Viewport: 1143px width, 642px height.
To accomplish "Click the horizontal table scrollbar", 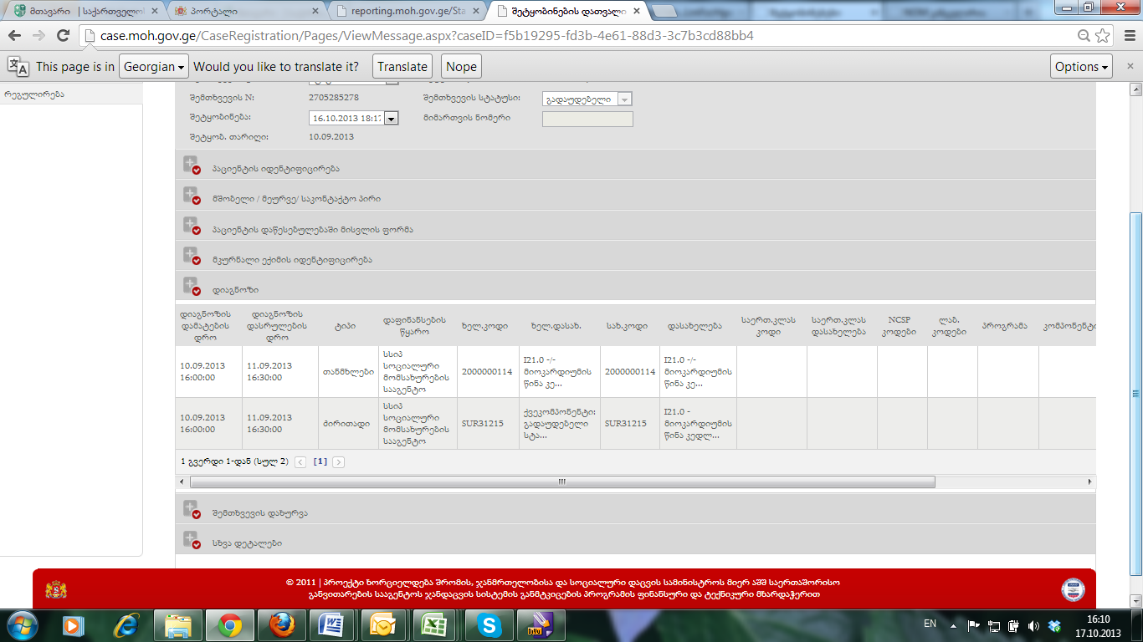I will [561, 482].
